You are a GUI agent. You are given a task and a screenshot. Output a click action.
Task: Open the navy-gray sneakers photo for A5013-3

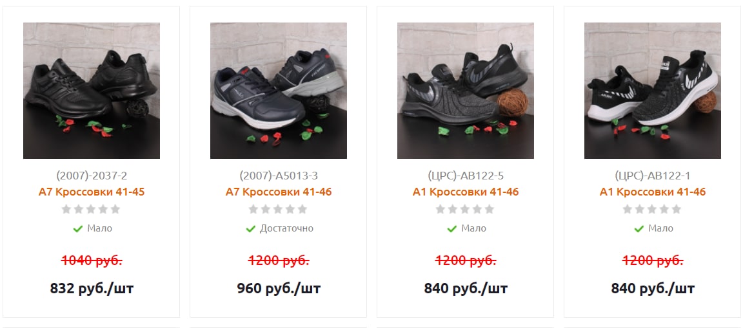coord(279,90)
